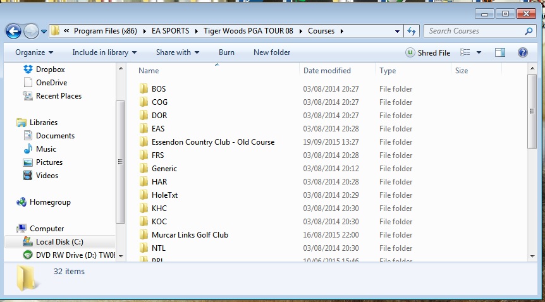
Task: Select the BOS folder icon
Action: point(144,88)
